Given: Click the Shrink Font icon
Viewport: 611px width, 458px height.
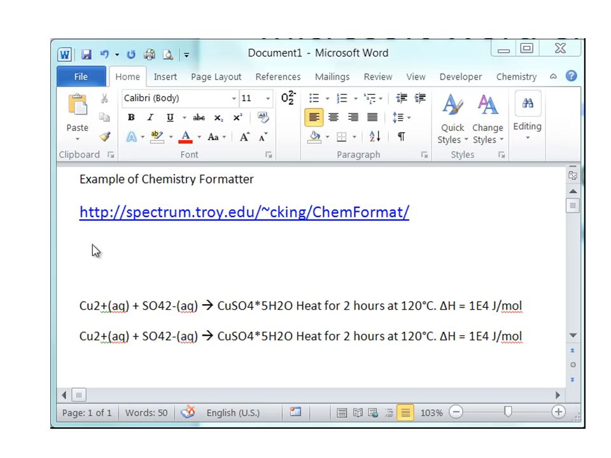Looking at the screenshot, I should pyautogui.click(x=263, y=137).
